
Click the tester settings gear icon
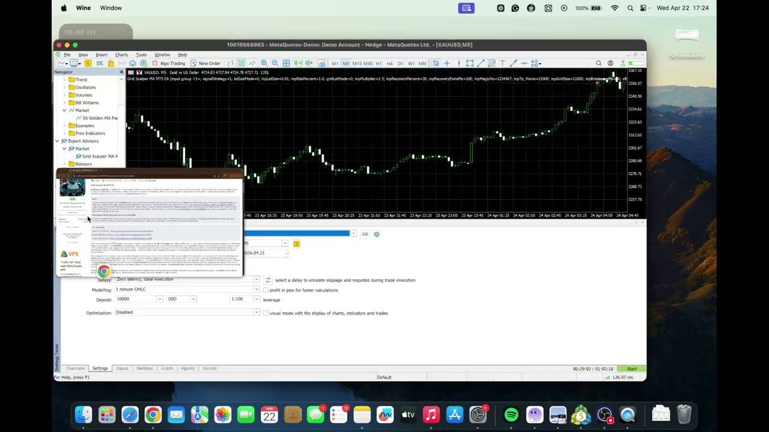tap(377, 234)
